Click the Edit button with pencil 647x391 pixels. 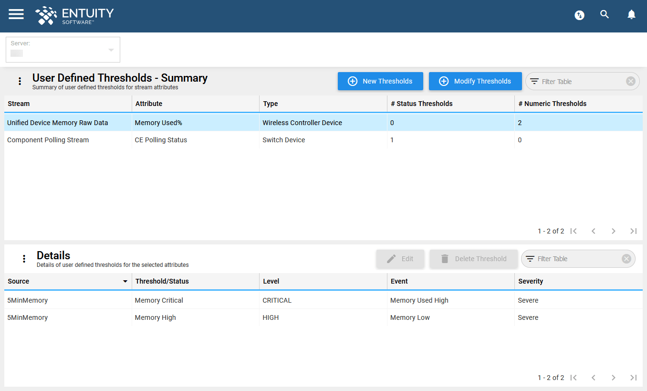point(400,259)
